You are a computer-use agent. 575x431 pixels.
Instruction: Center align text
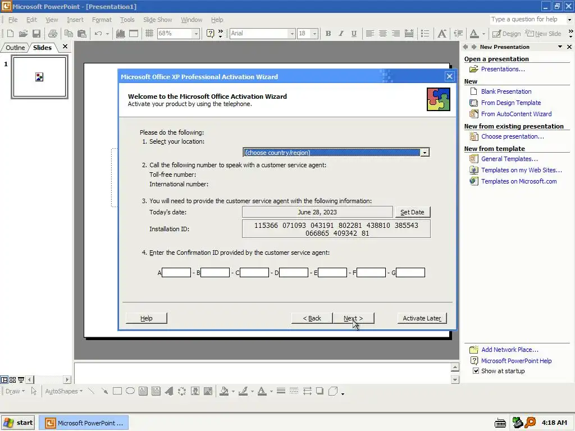pos(383,33)
